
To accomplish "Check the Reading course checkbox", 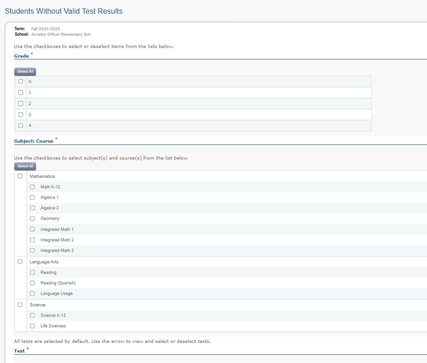I will [x=32, y=272].
